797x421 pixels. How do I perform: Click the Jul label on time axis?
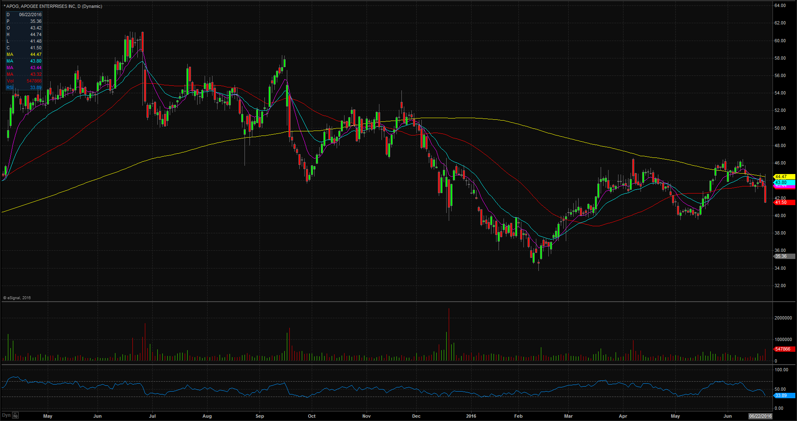coord(152,416)
